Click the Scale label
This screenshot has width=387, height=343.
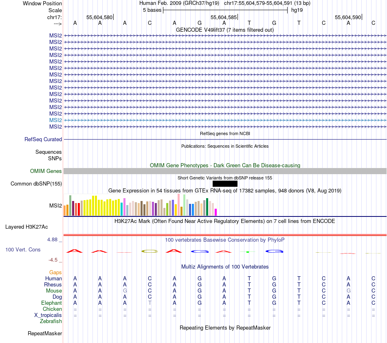coord(55,10)
